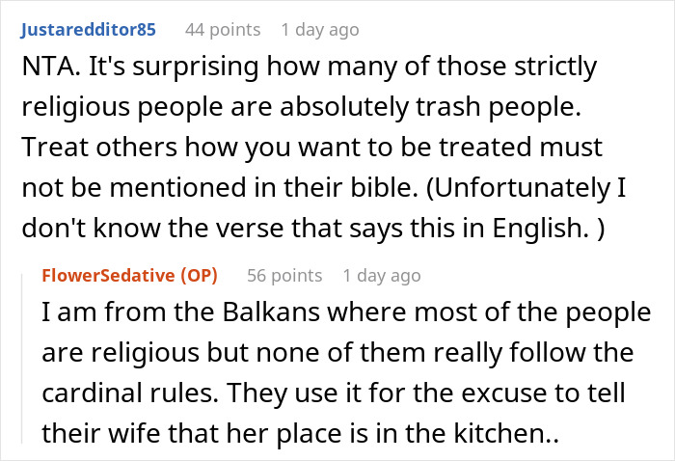Click the word 'Balkans' in the OP reply

(271, 312)
